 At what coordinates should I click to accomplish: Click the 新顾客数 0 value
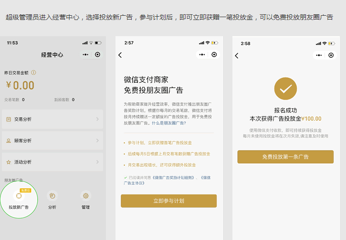coord(73,100)
